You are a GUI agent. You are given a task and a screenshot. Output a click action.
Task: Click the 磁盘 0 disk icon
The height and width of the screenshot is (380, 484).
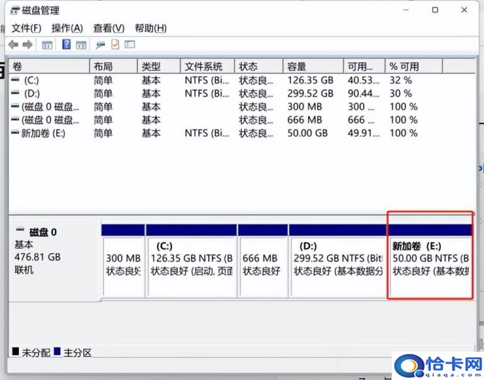20,229
